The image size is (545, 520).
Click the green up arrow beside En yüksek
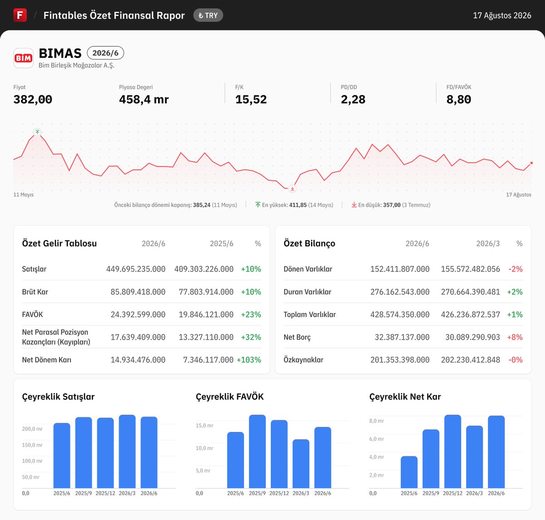(x=258, y=205)
